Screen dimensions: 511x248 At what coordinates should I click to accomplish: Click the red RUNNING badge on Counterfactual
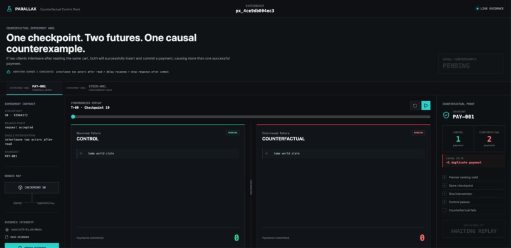pos(418,133)
